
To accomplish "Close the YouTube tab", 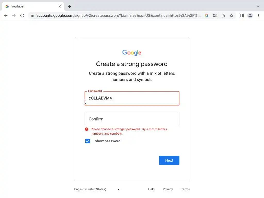I will click(60, 6).
